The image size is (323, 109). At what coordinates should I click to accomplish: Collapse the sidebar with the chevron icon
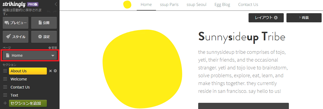click(56, 4)
